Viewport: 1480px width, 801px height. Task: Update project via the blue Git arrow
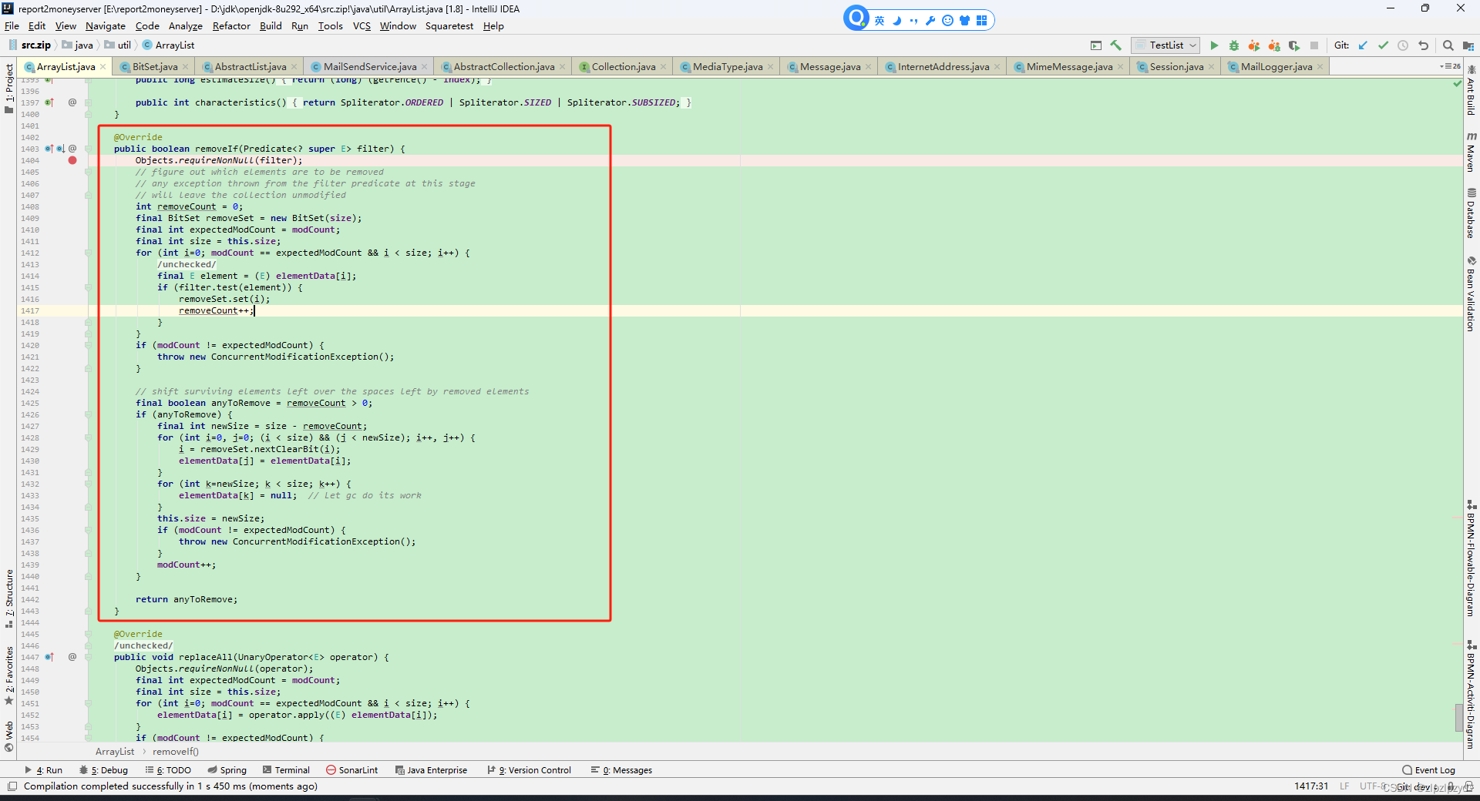(1363, 45)
